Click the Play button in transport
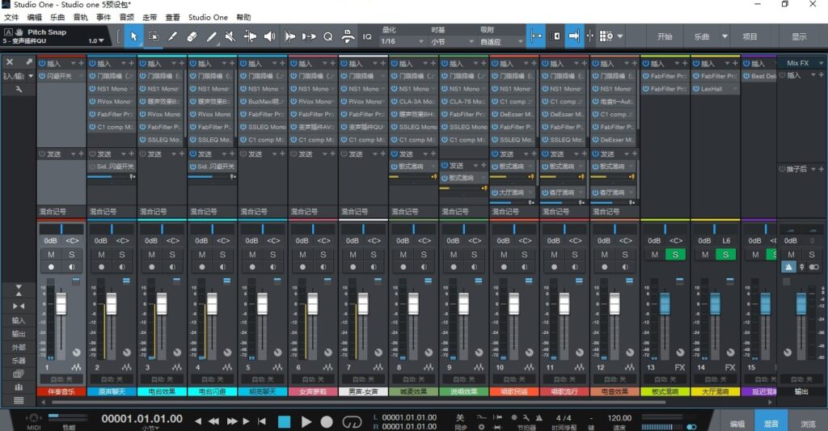 [x=306, y=421]
